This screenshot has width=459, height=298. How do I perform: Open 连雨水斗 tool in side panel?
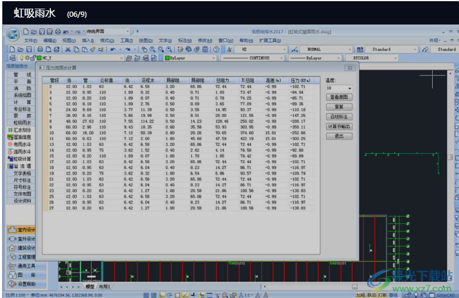coord(19,152)
